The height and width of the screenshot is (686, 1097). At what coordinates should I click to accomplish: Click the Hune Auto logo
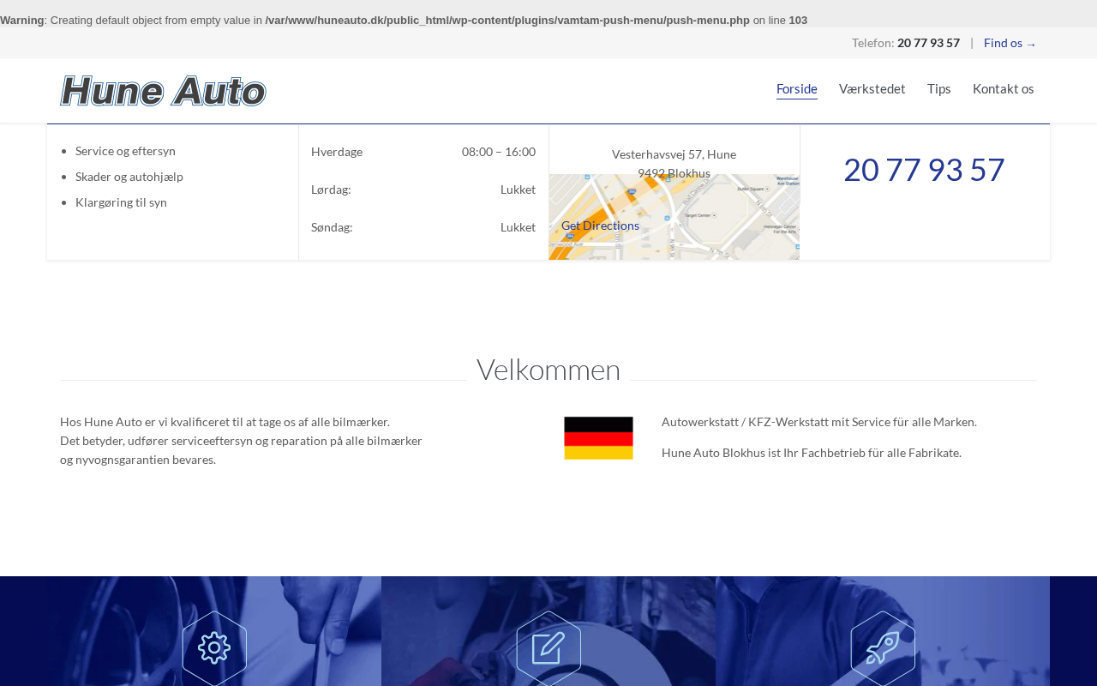(163, 91)
